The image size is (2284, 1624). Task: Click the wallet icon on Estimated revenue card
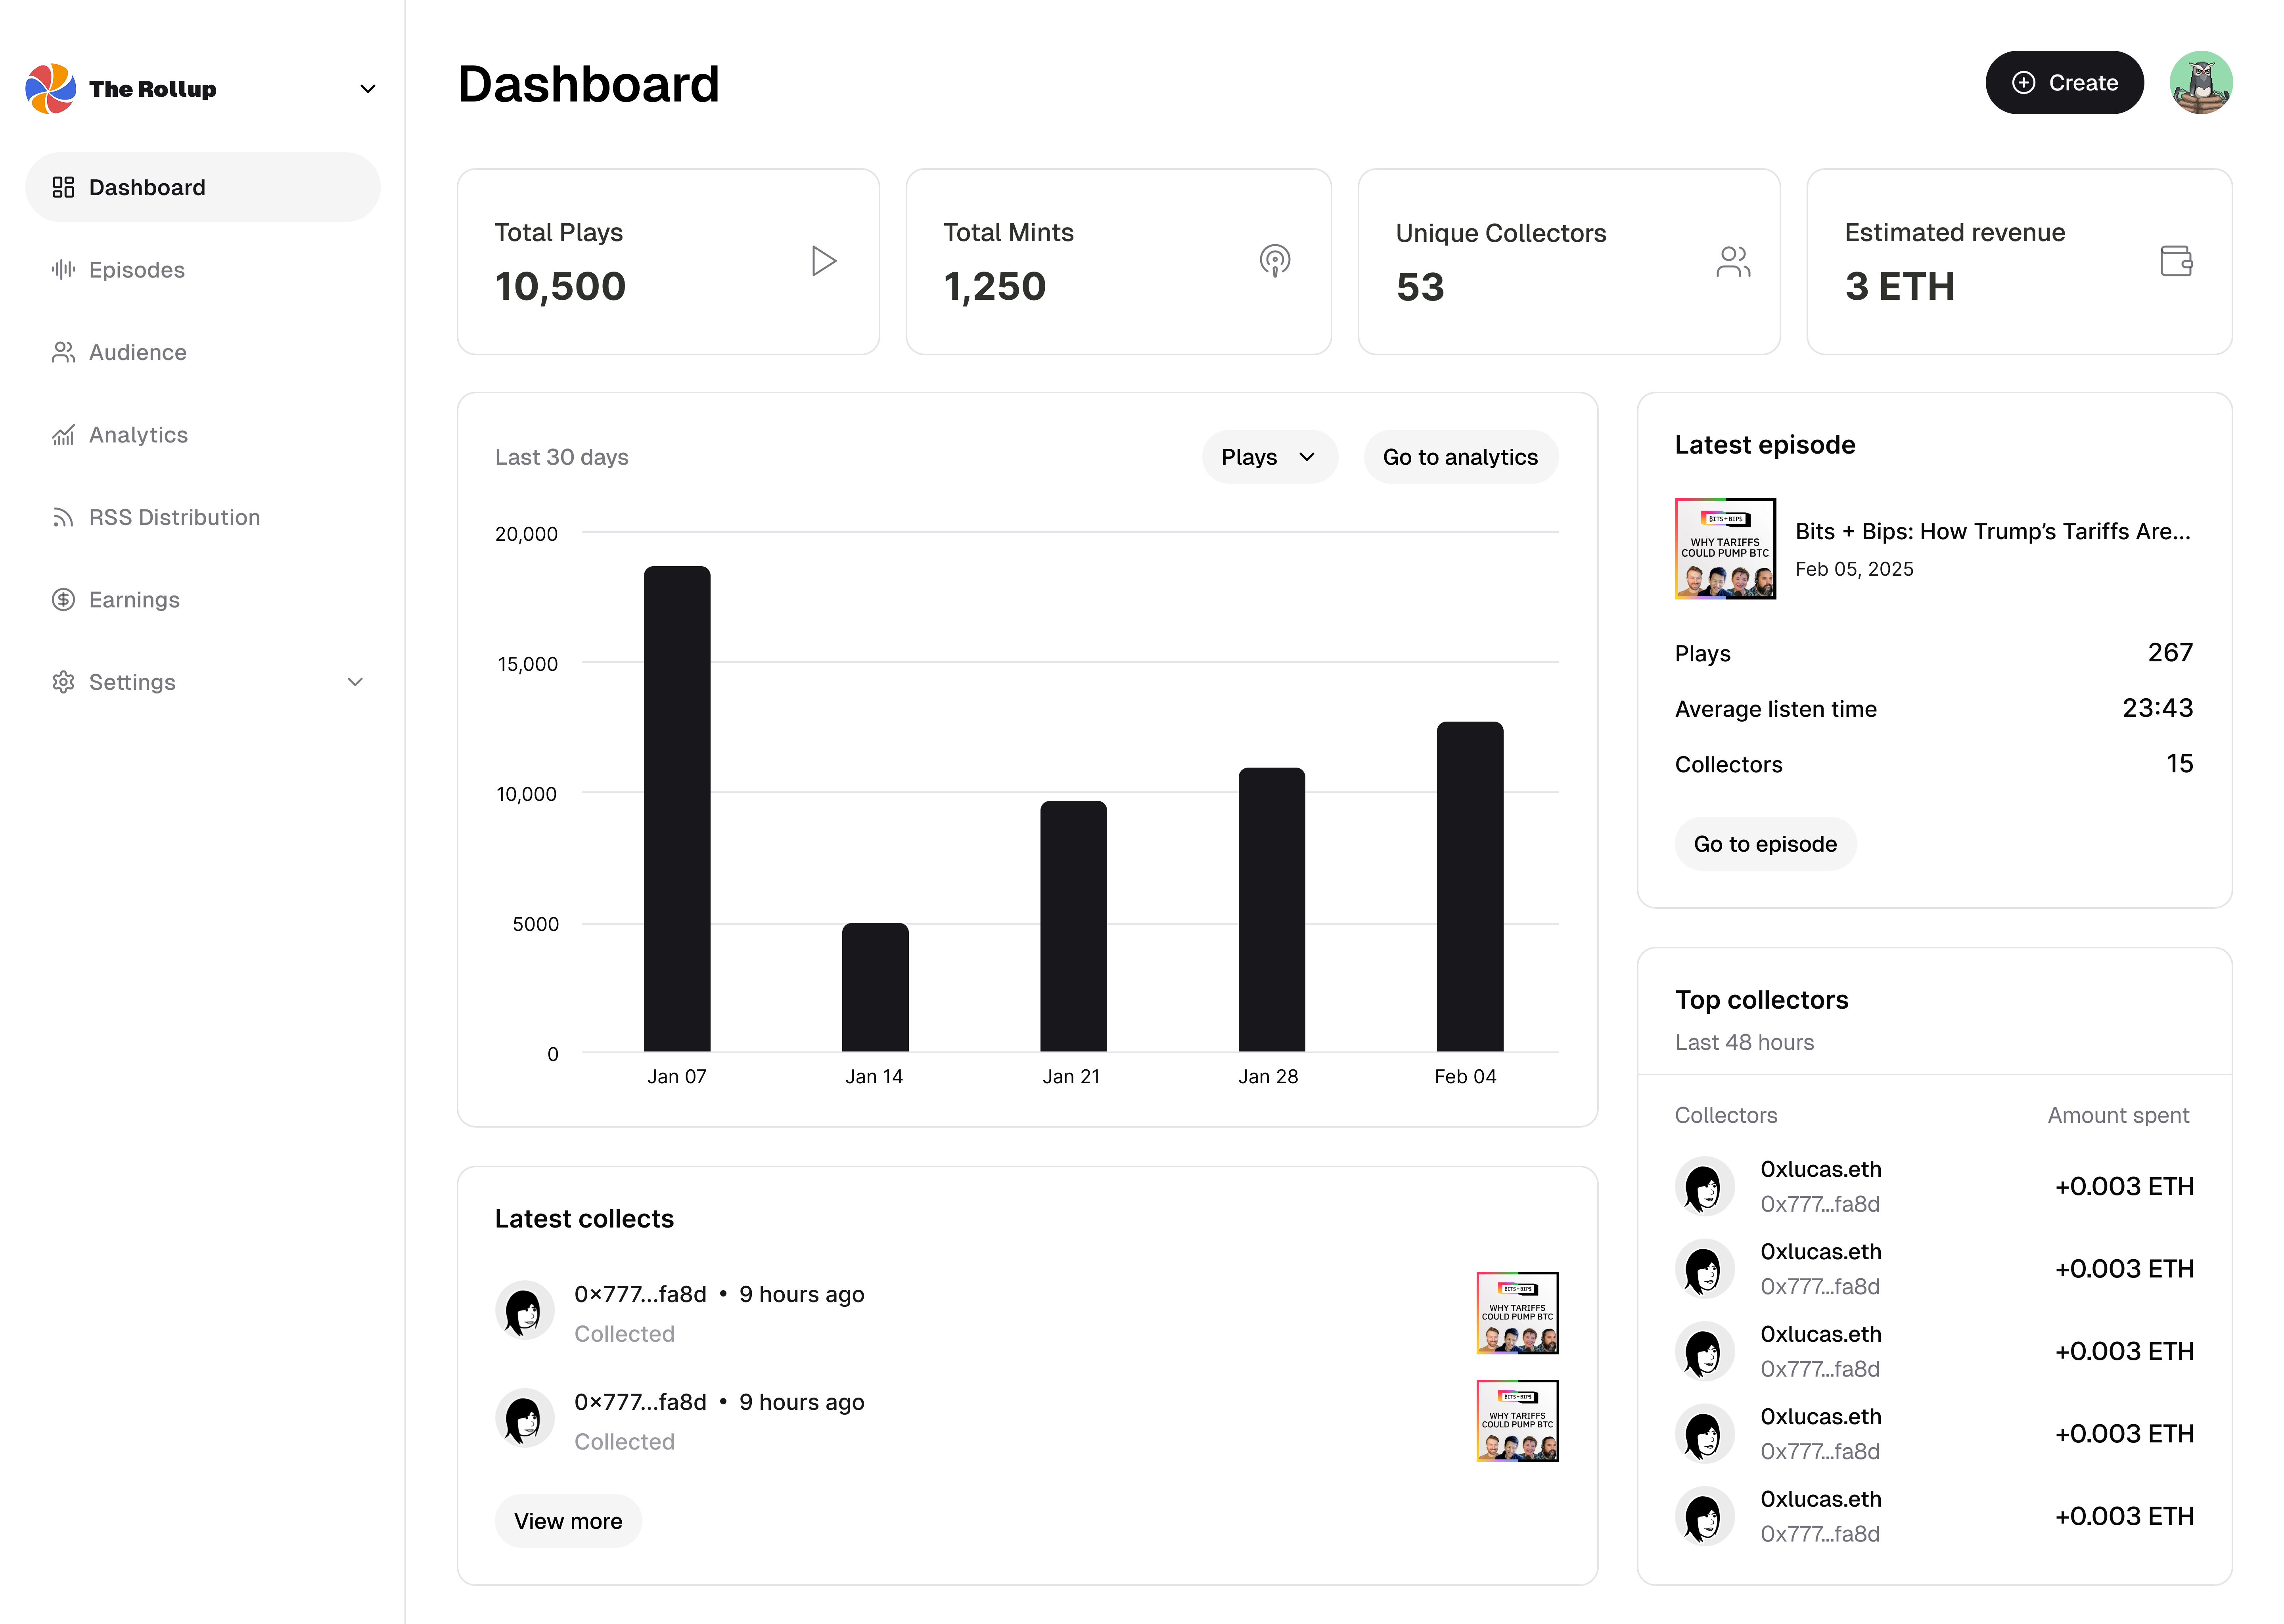coord(2176,260)
